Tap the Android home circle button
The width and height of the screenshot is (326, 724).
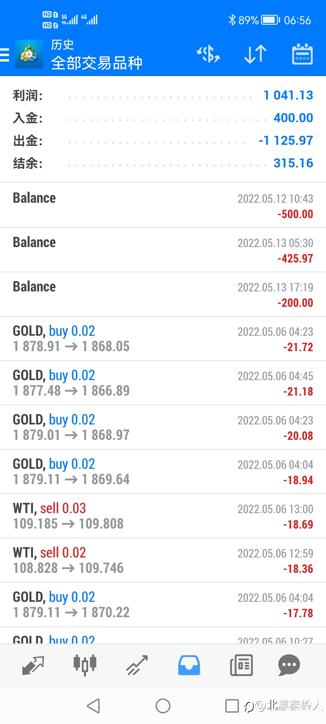[163, 706]
